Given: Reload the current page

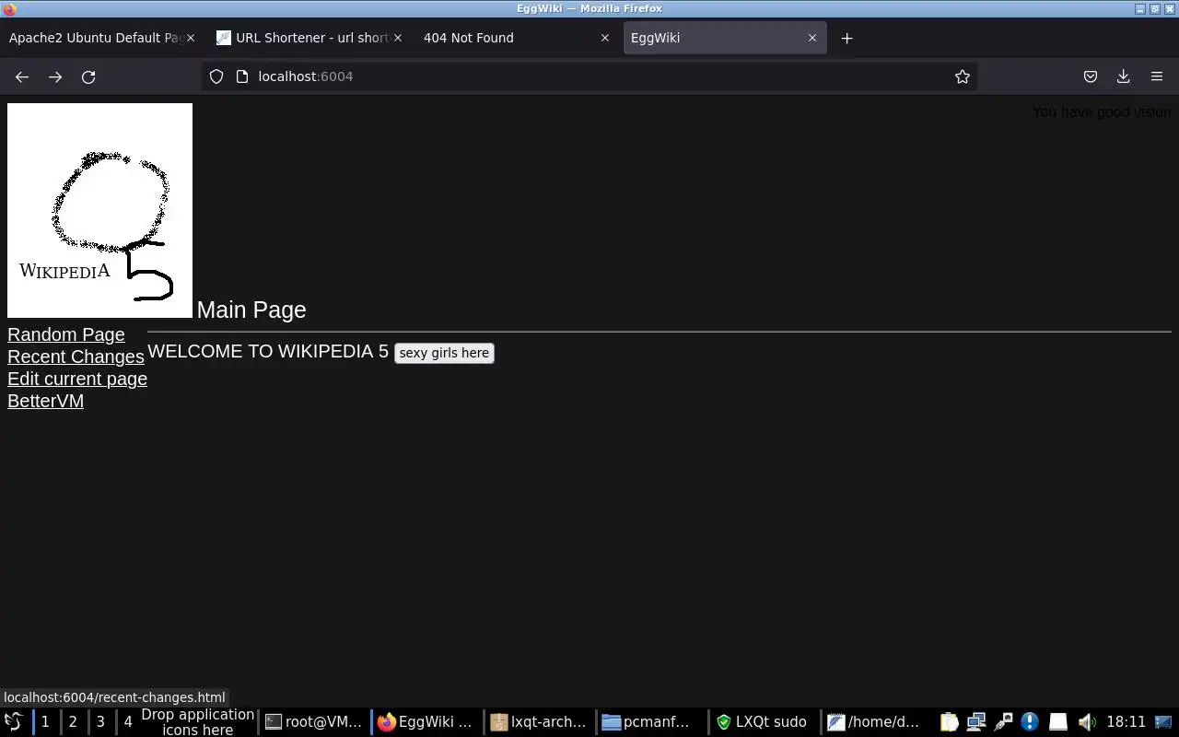Looking at the screenshot, I should point(88,76).
